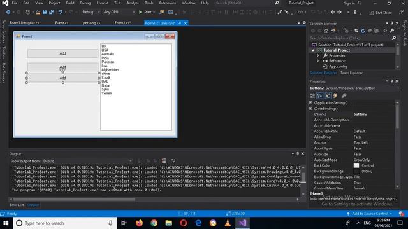
Task: Open the button2 object selector dropdown
Action: click(398, 88)
